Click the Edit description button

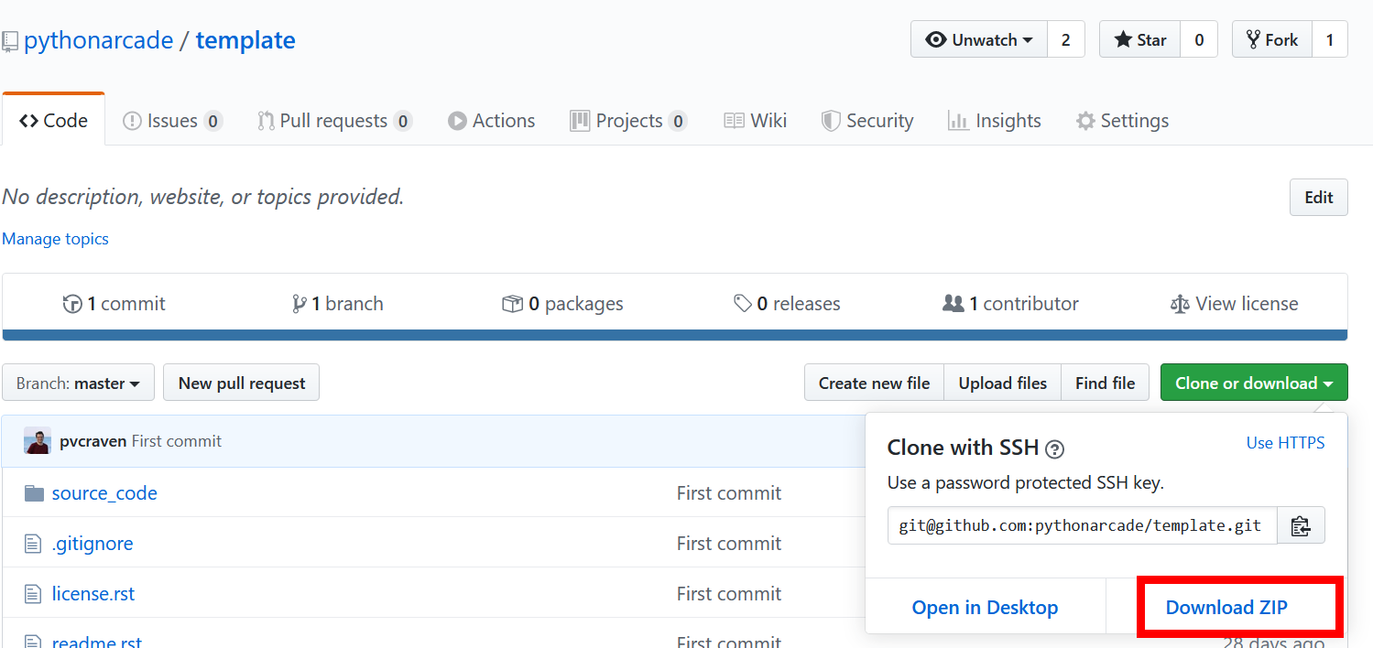pyautogui.click(x=1319, y=197)
